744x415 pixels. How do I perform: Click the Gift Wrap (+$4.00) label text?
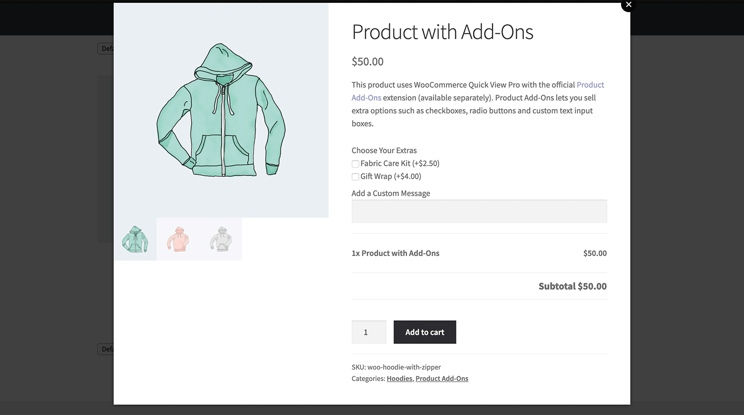click(391, 176)
